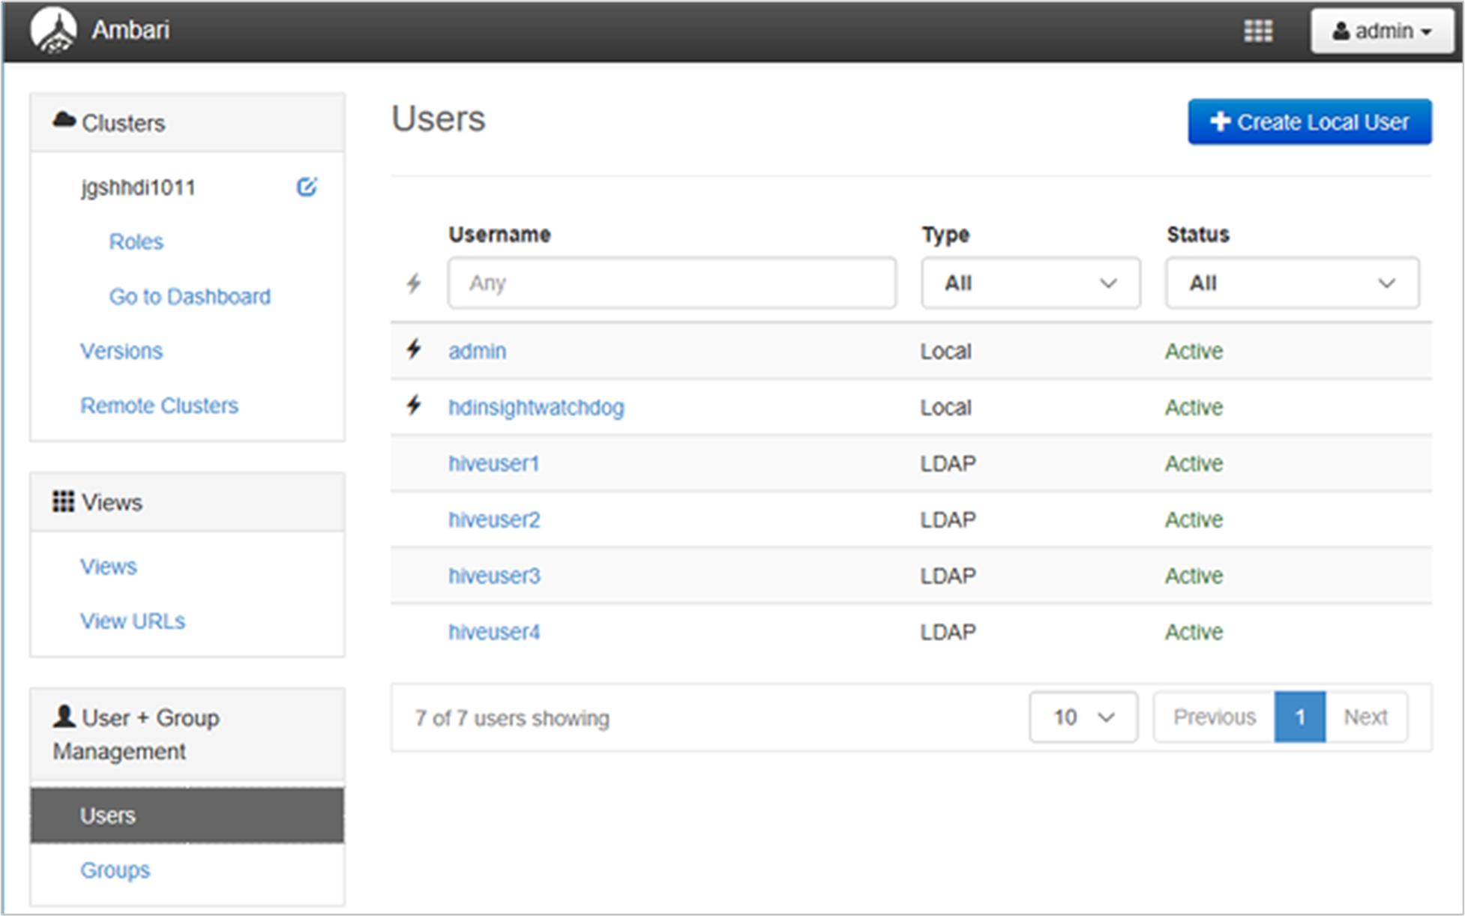Click the Clusters cloud icon in sidebar
Image resolution: width=1465 pixels, height=916 pixels.
pos(58,122)
